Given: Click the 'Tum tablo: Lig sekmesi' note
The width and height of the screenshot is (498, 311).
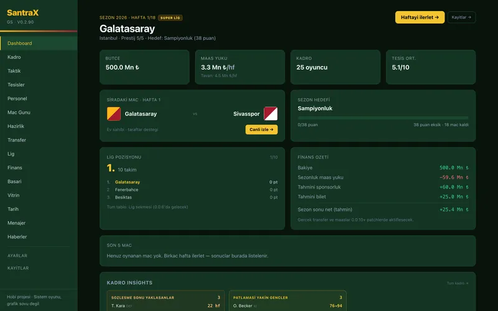Looking at the screenshot, I should click(x=148, y=207).
